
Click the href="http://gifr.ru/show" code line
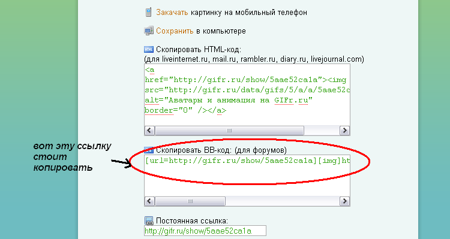pyautogui.click(x=245, y=80)
